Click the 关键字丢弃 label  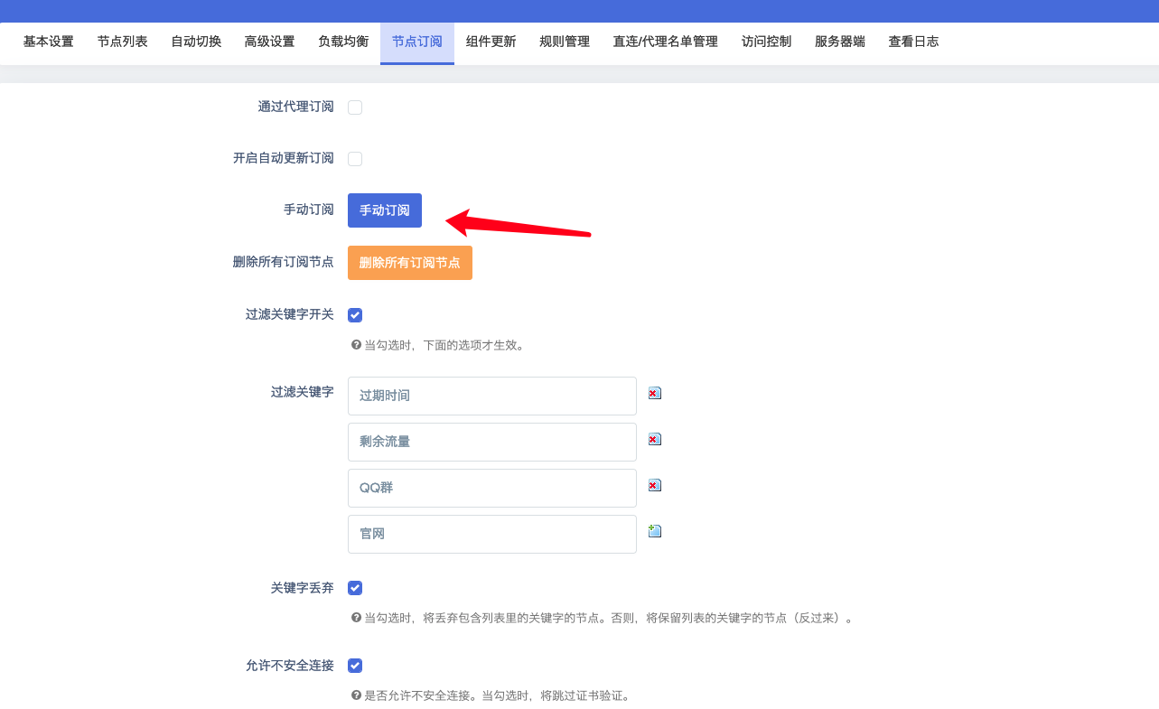click(303, 587)
